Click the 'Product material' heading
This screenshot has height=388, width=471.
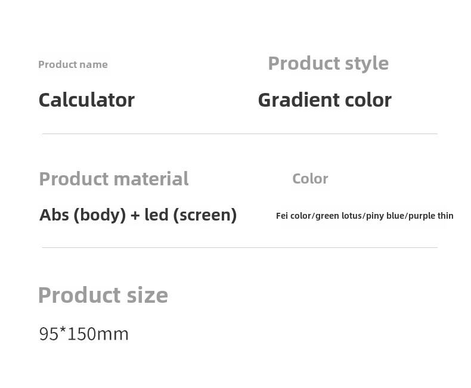coord(114,179)
